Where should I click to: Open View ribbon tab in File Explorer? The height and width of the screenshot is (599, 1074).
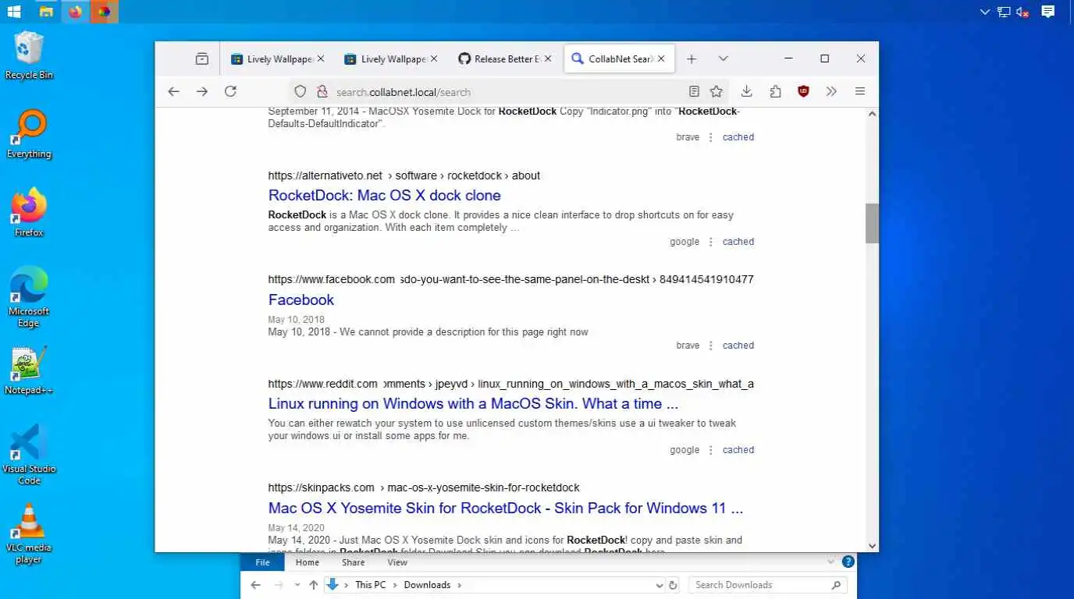tap(397, 562)
